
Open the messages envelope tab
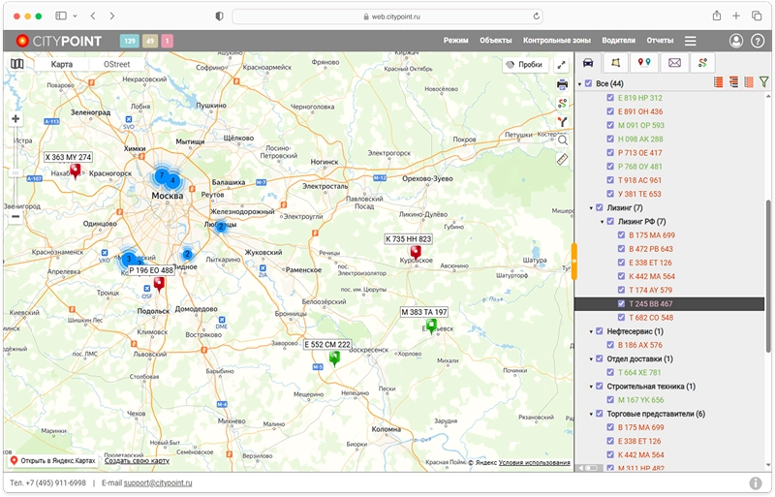point(673,63)
